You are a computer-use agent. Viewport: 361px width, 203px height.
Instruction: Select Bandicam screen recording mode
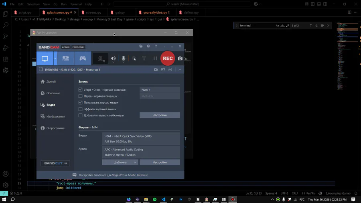(x=45, y=59)
